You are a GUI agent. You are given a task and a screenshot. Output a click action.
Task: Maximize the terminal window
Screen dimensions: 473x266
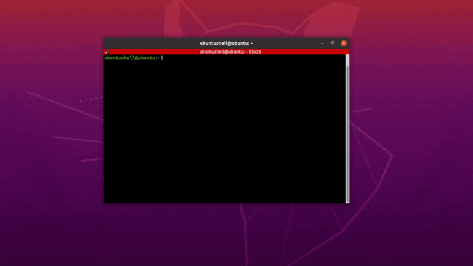click(x=333, y=43)
